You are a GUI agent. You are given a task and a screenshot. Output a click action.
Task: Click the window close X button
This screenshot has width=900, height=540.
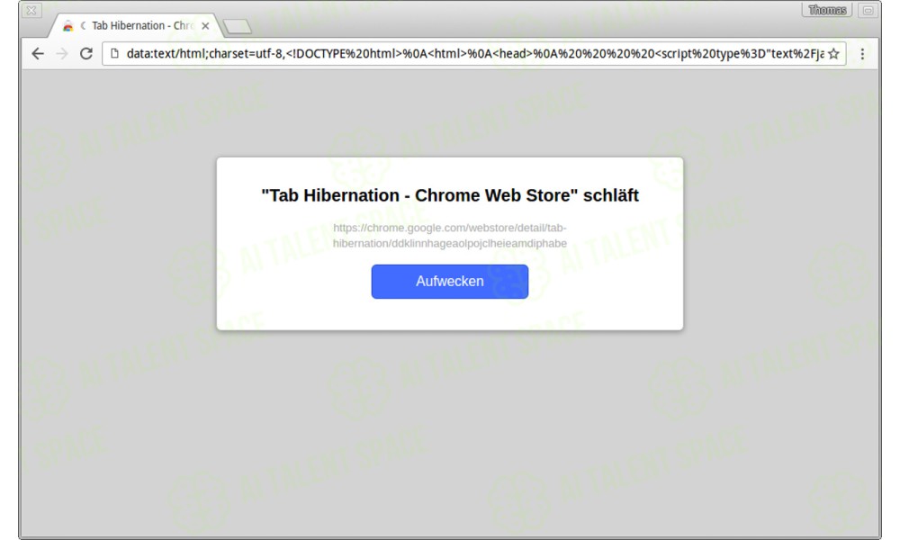coord(31,10)
